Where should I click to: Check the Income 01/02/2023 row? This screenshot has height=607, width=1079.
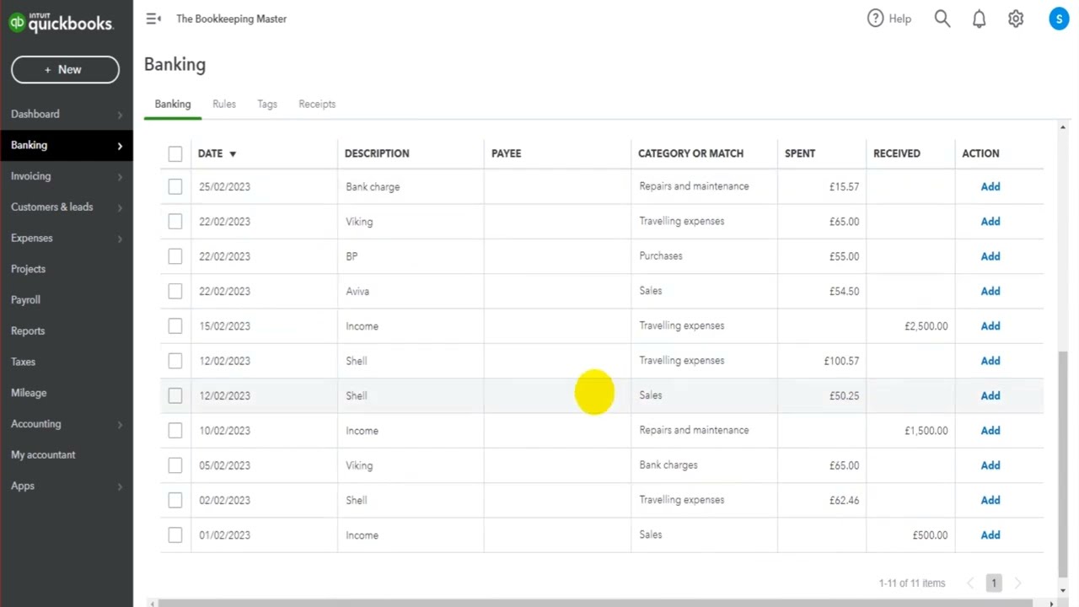tap(174, 534)
